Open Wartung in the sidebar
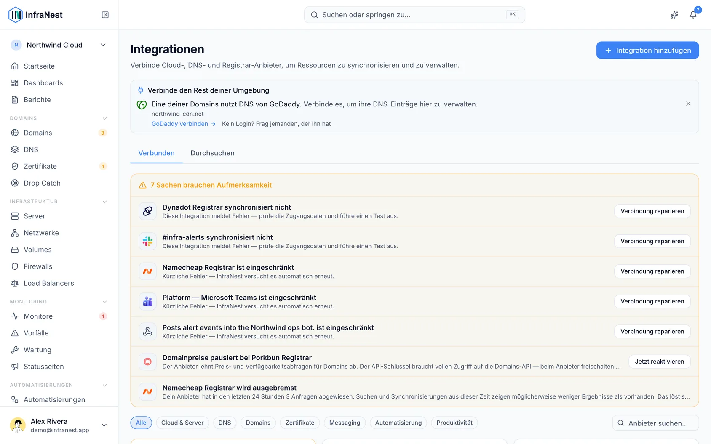The image size is (711, 444). point(59,350)
